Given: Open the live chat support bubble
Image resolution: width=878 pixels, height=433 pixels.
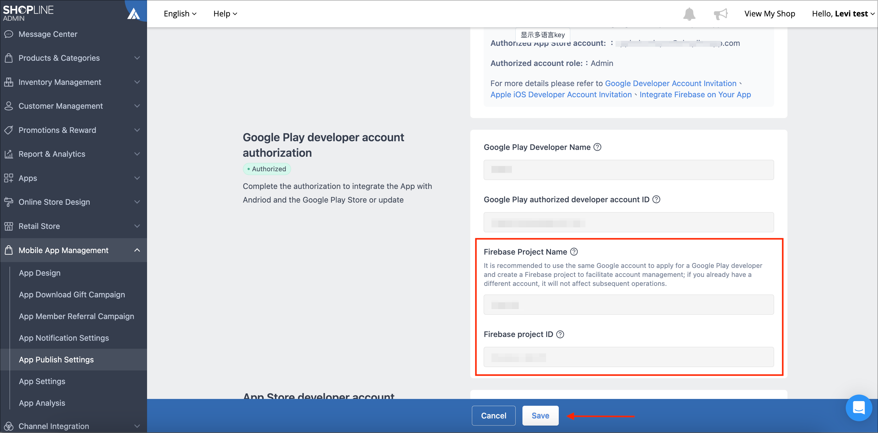Looking at the screenshot, I should pos(858,408).
